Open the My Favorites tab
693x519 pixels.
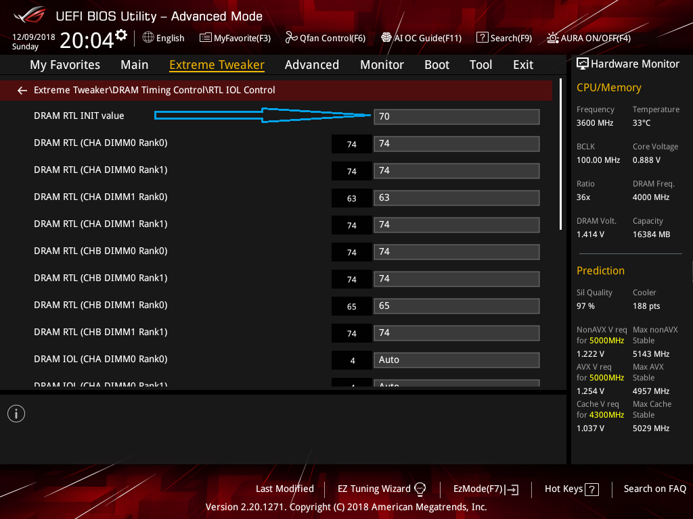point(65,65)
